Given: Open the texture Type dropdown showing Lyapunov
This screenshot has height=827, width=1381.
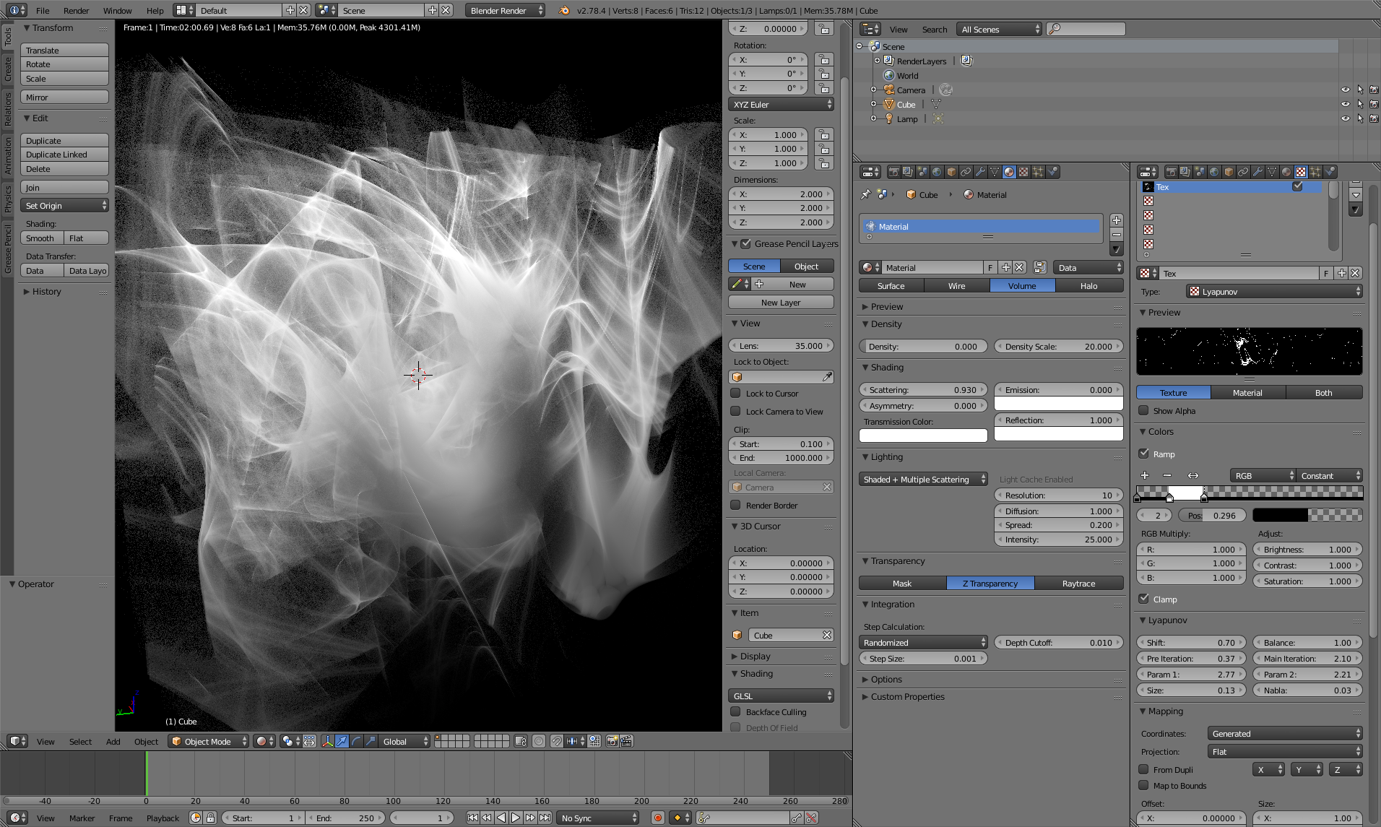Looking at the screenshot, I should [1274, 292].
